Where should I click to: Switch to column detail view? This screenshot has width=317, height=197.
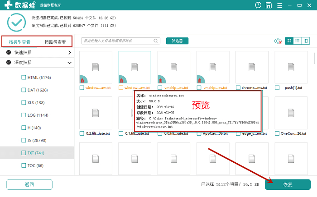point(306,41)
